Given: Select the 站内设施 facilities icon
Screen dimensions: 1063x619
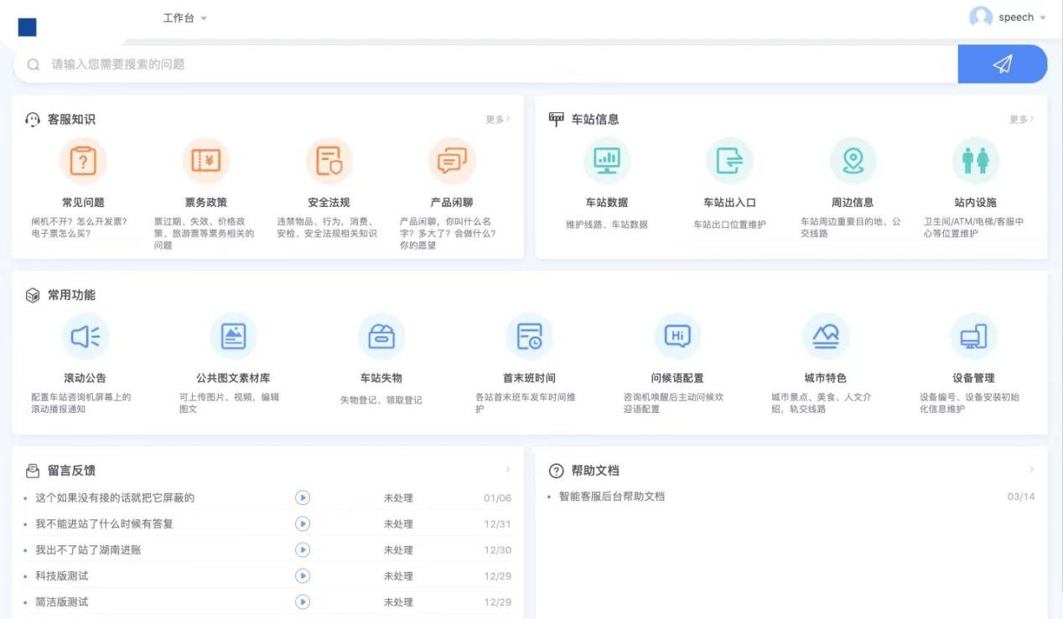Looking at the screenshot, I should point(975,161).
